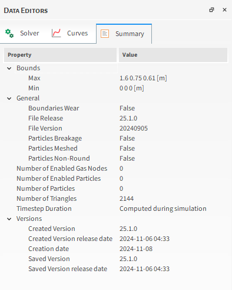
Task: Undock the Data Editors panel
Action: pyautogui.click(x=211, y=10)
